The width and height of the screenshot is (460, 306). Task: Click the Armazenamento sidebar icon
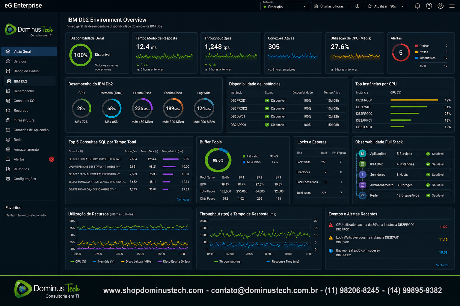point(8,149)
